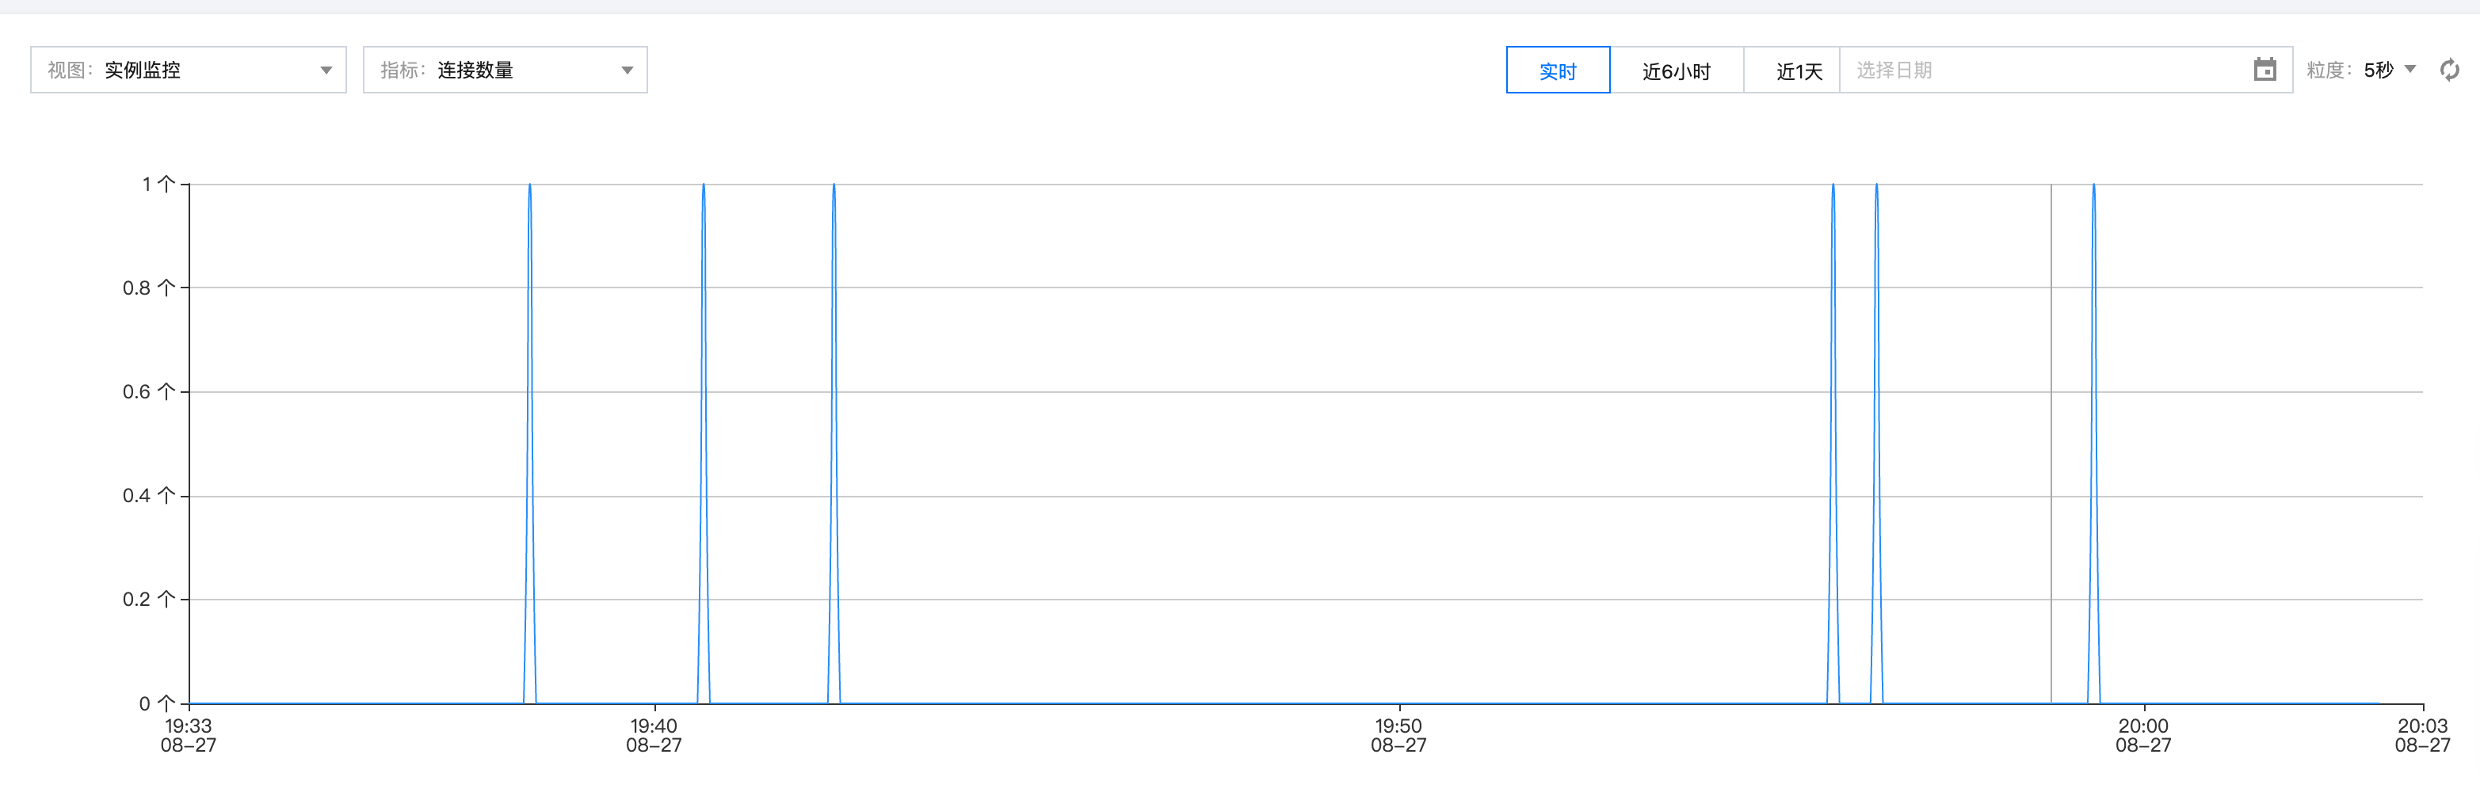The width and height of the screenshot is (2480, 800).
Task: Click the 选择日期 date input field
Action: (2041, 70)
